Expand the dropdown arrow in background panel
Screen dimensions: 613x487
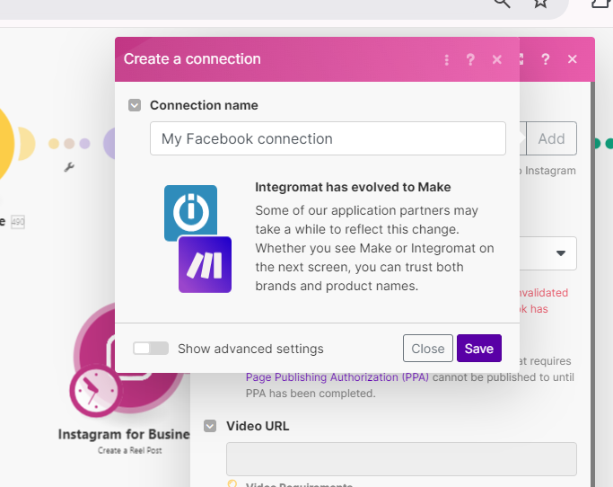[561, 253]
